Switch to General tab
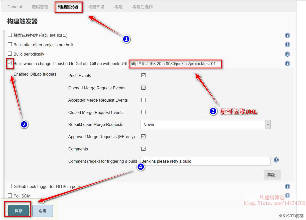 click(x=15, y=7)
